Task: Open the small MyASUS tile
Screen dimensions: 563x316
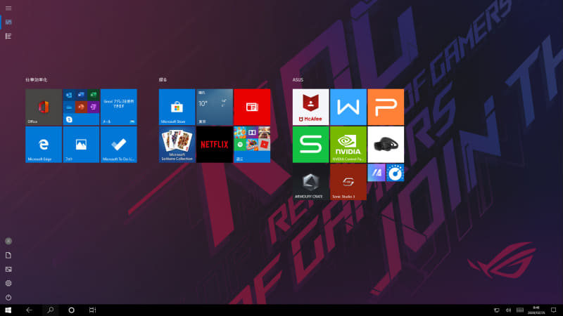Action: [377, 173]
